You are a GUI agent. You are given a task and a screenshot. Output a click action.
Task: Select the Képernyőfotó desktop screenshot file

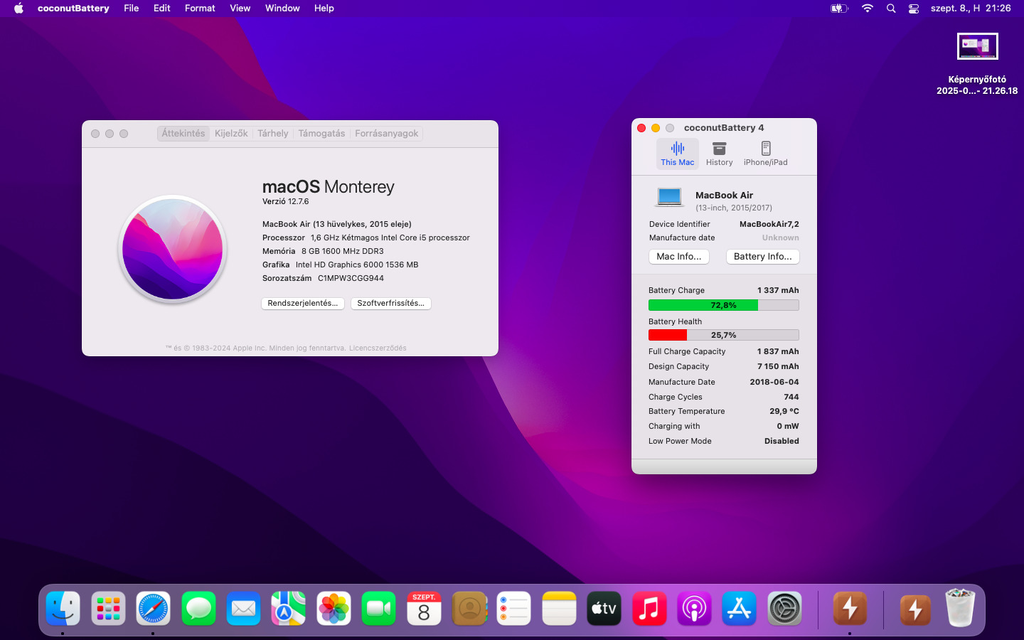pos(977,64)
